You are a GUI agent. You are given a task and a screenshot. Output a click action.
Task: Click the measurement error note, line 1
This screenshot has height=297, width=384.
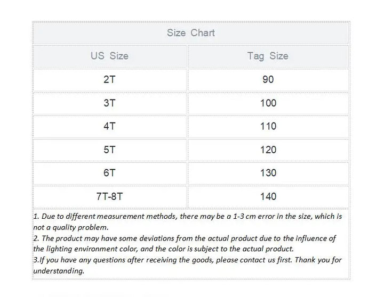[188, 217]
